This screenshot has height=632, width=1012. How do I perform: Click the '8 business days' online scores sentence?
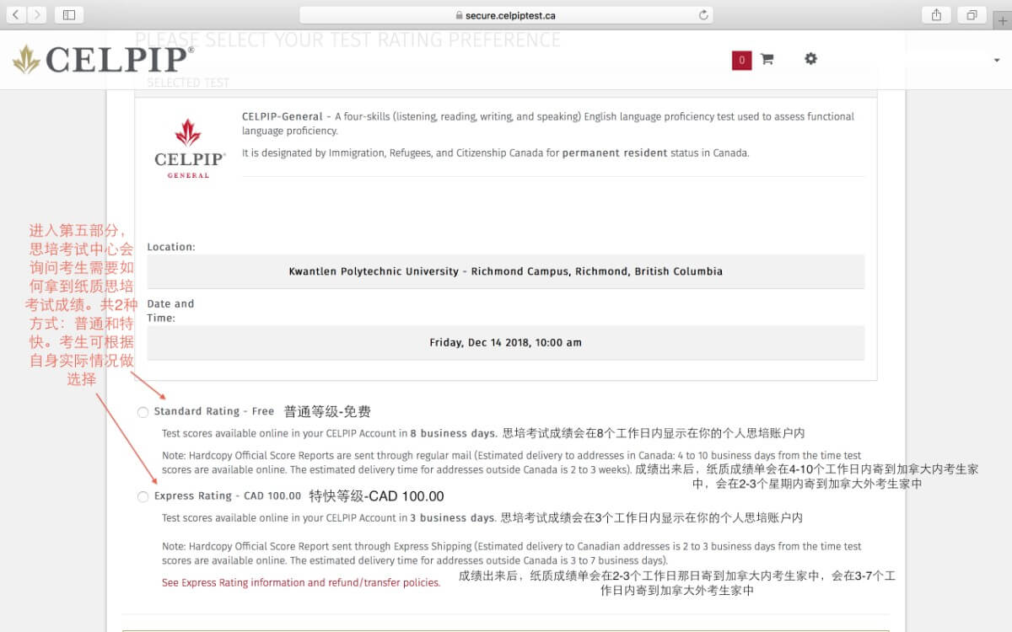(x=330, y=433)
